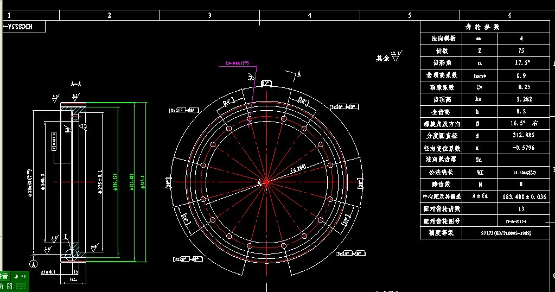Select the center point of the flange view
The width and height of the screenshot is (555, 292).
266,182
